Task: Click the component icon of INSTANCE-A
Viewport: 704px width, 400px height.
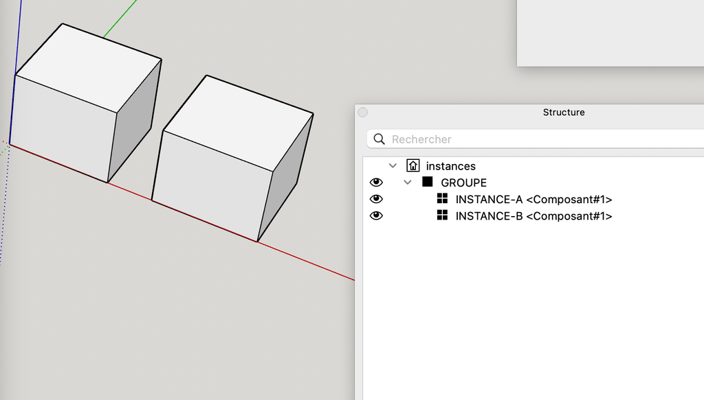Action: (442, 198)
